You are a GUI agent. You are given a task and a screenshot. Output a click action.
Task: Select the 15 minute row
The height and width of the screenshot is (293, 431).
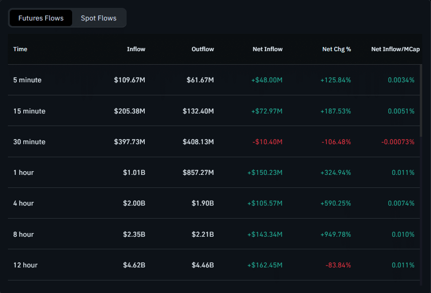pyautogui.click(x=29, y=111)
